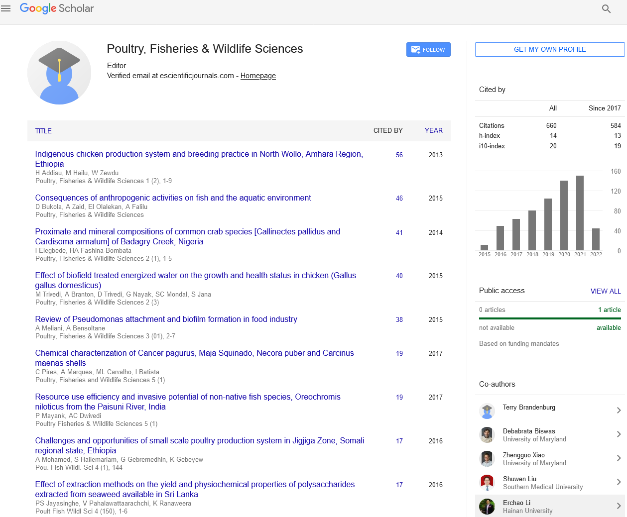Click the search magnifier icon
627x517 pixels.
pos(606,8)
